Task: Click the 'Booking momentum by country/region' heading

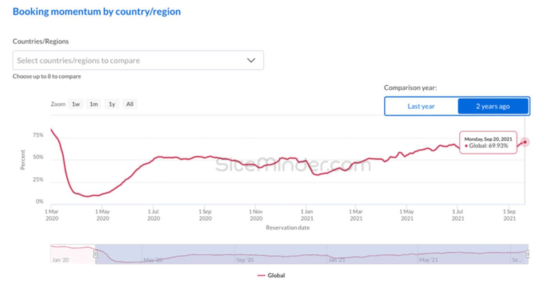Action: [97, 12]
